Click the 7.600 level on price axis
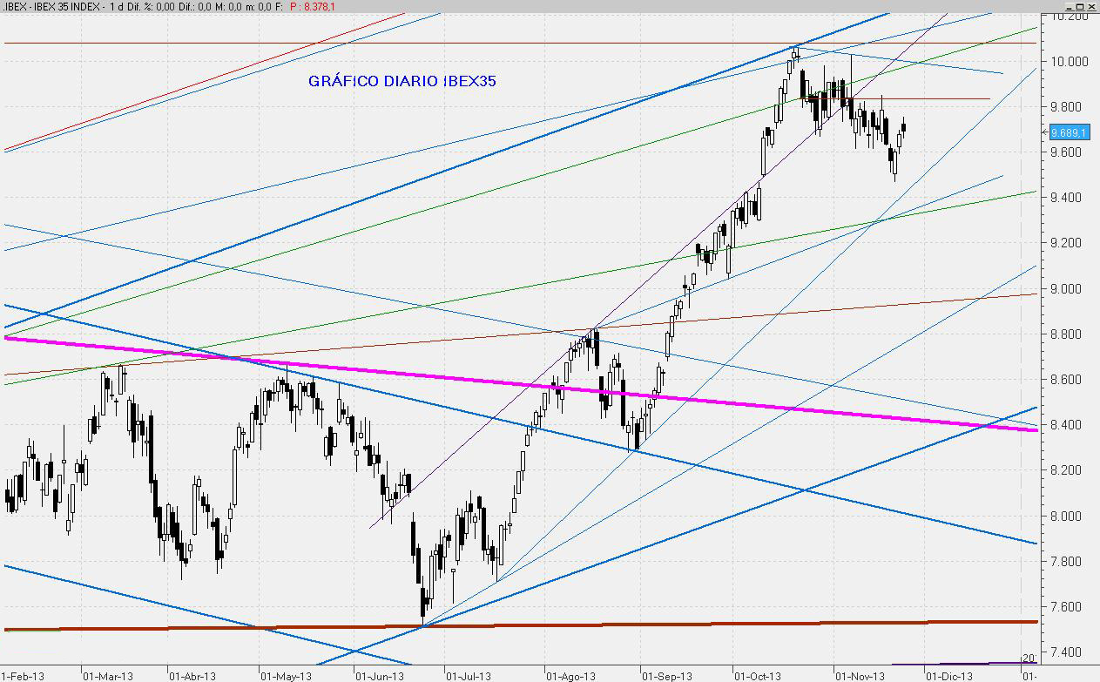 click(x=1068, y=607)
